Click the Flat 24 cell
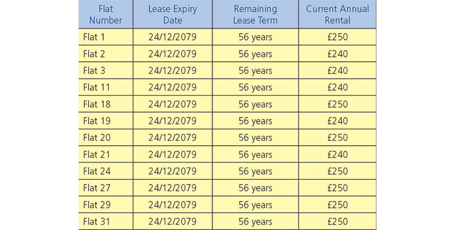Image resolution: width=455 pixels, height=230 pixels. [x=106, y=171]
